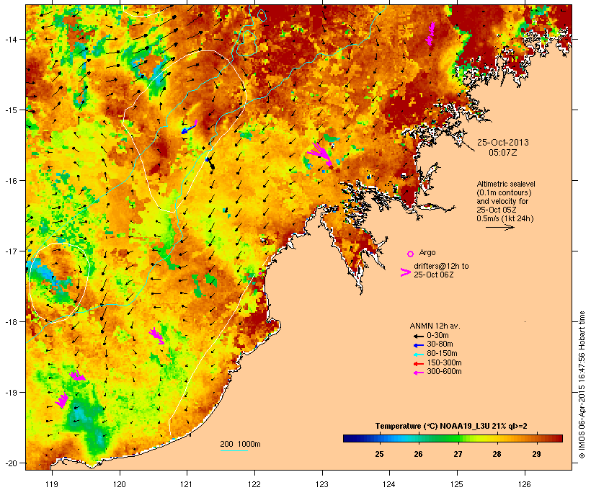Click the 25 label under the colorbar

379,454
